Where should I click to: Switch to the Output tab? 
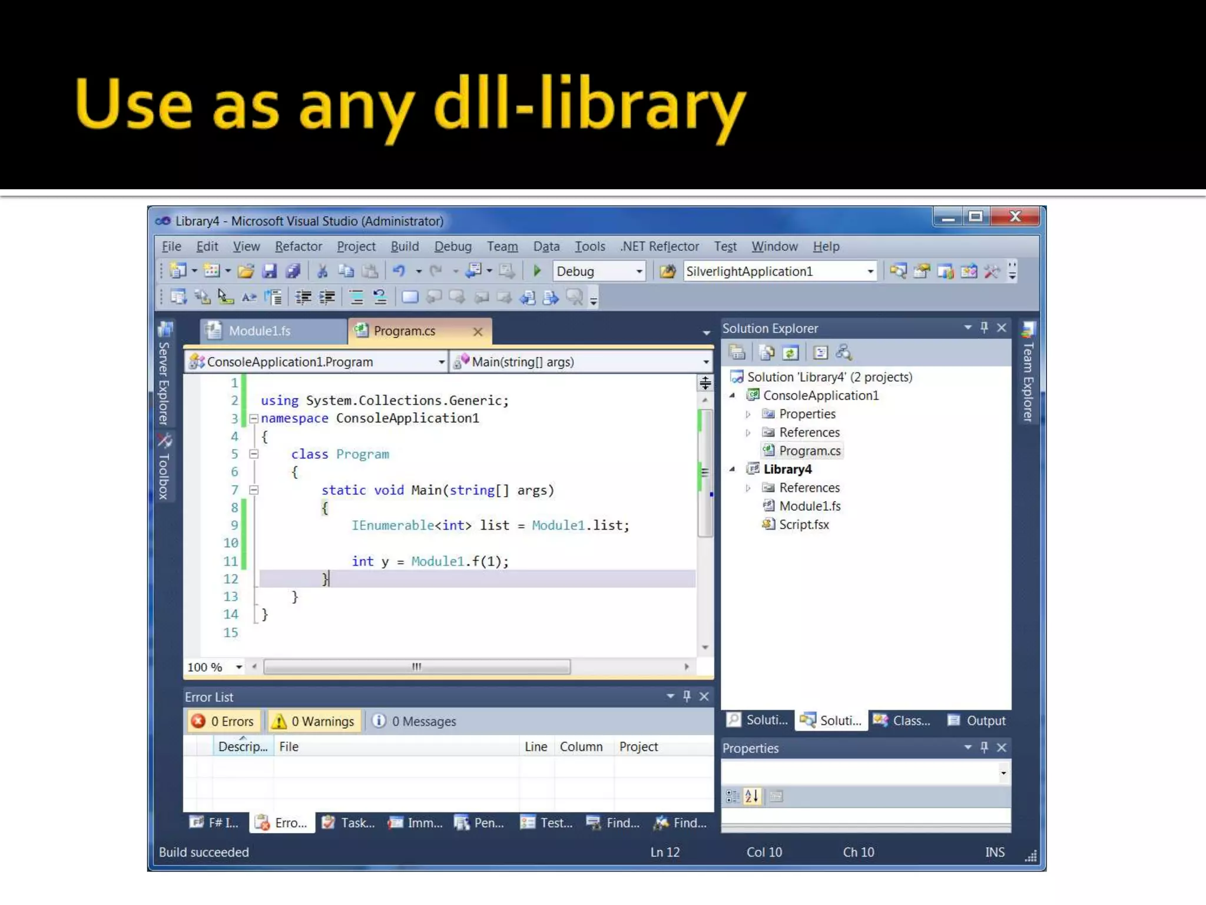coord(978,721)
